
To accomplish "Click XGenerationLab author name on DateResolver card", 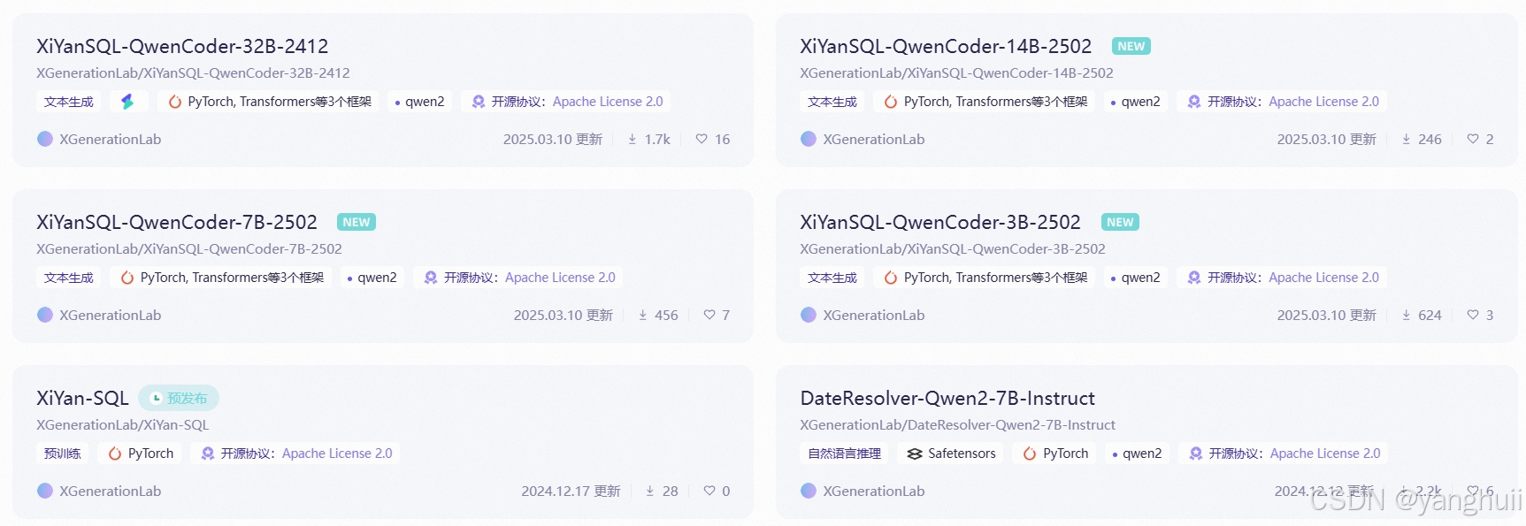I will pos(874,491).
